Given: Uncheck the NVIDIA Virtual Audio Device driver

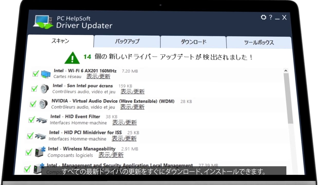Looking at the screenshot, I should click(x=33, y=104).
